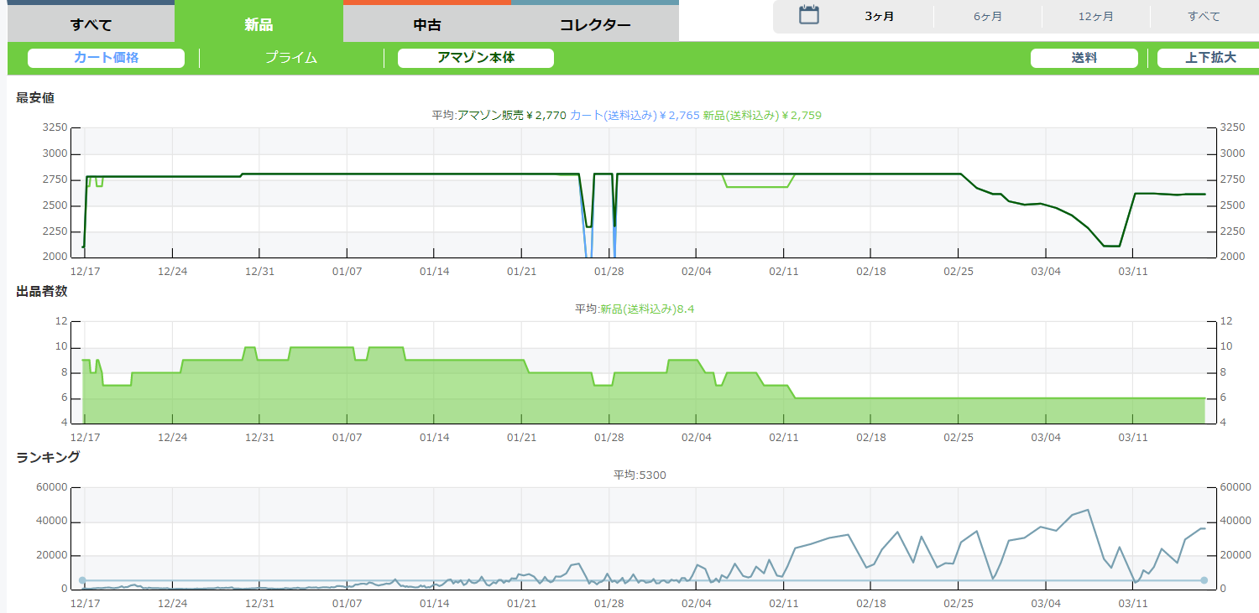This screenshot has width=1259, height=613.
Task: Click the アマゾン販売 ¥2,770 legend label
Action: pos(512,115)
